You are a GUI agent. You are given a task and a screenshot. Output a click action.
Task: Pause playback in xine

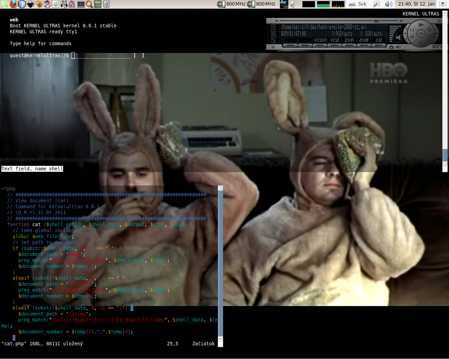coord(412,30)
